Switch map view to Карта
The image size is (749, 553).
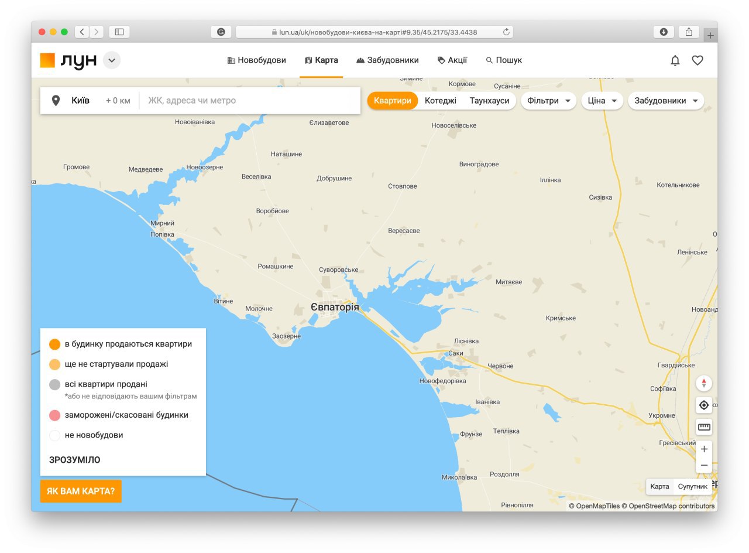pyautogui.click(x=659, y=487)
